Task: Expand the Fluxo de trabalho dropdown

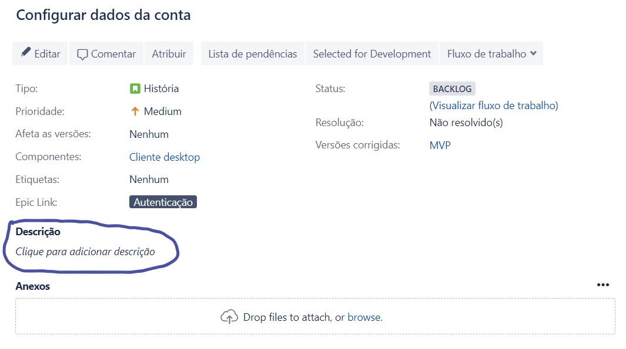Action: (491, 53)
